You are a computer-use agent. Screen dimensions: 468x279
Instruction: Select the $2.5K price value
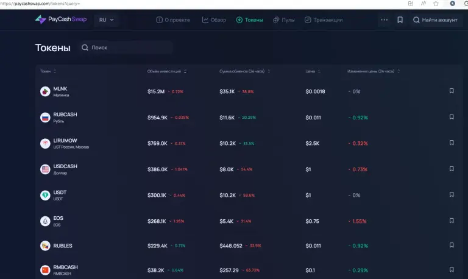tap(312, 144)
